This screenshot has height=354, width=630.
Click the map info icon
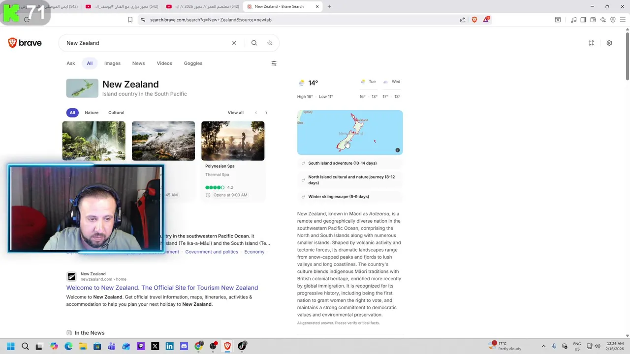point(398,150)
